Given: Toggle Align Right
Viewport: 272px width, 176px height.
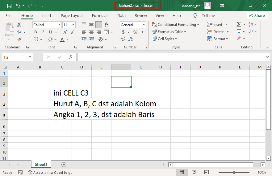Looking at the screenshot, I should click(x=99, y=32).
